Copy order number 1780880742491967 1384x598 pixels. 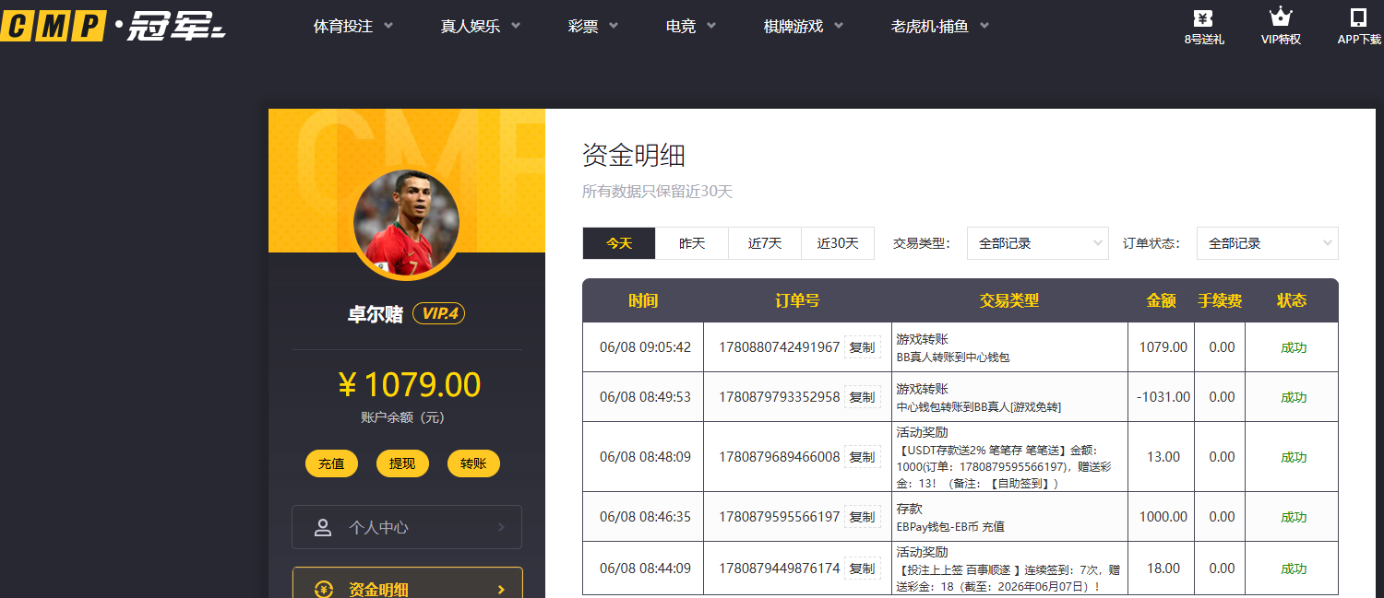(862, 347)
